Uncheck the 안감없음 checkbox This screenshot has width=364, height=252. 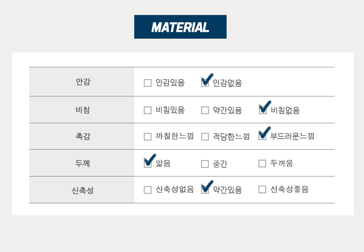(205, 83)
